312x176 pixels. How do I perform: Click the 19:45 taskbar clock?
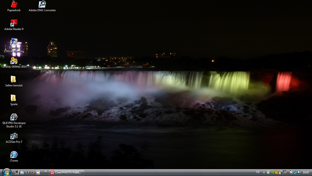coord(306,172)
